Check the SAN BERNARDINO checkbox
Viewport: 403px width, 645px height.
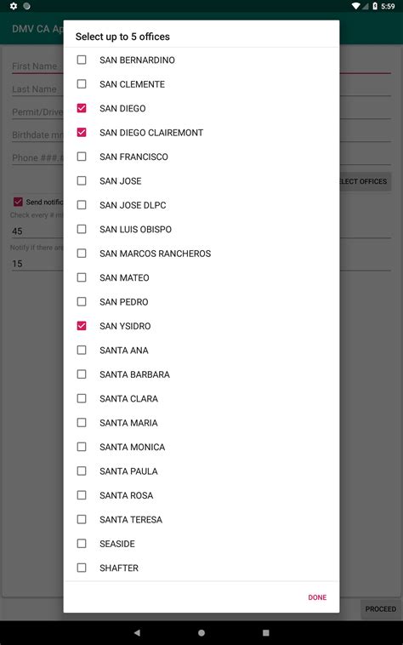(82, 60)
